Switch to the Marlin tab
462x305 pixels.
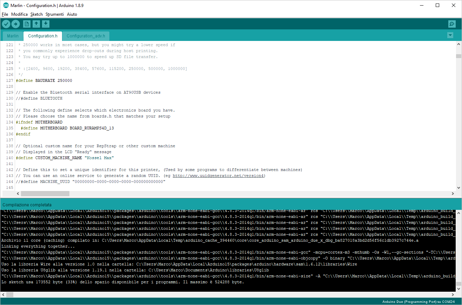click(13, 36)
